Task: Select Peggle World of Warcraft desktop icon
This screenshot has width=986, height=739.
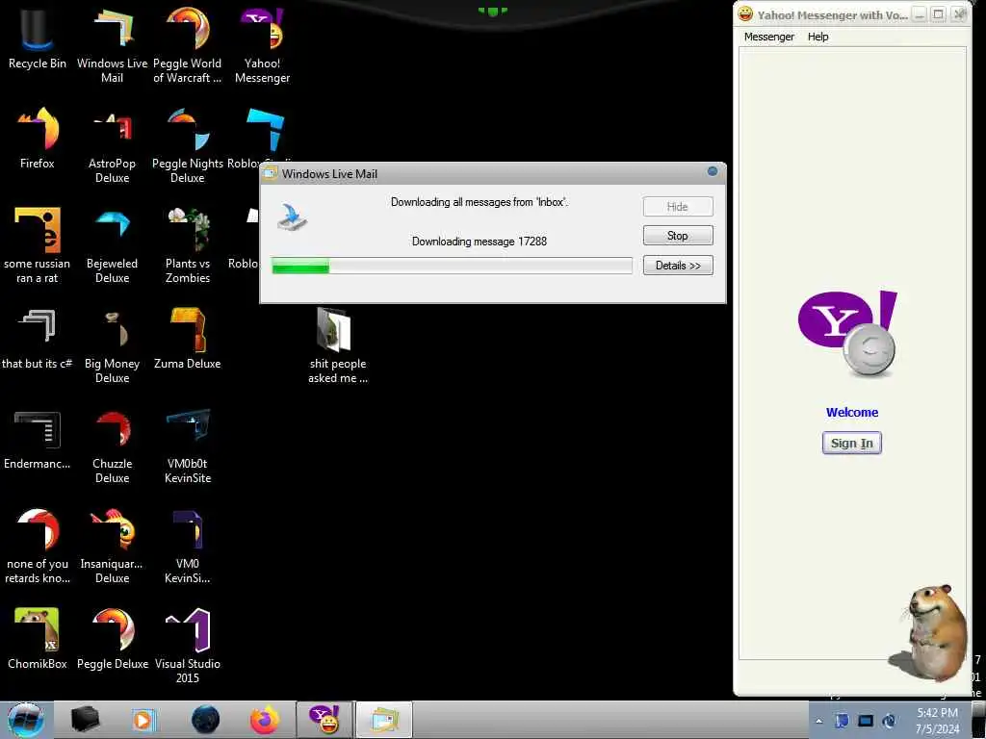Action: tap(188, 45)
